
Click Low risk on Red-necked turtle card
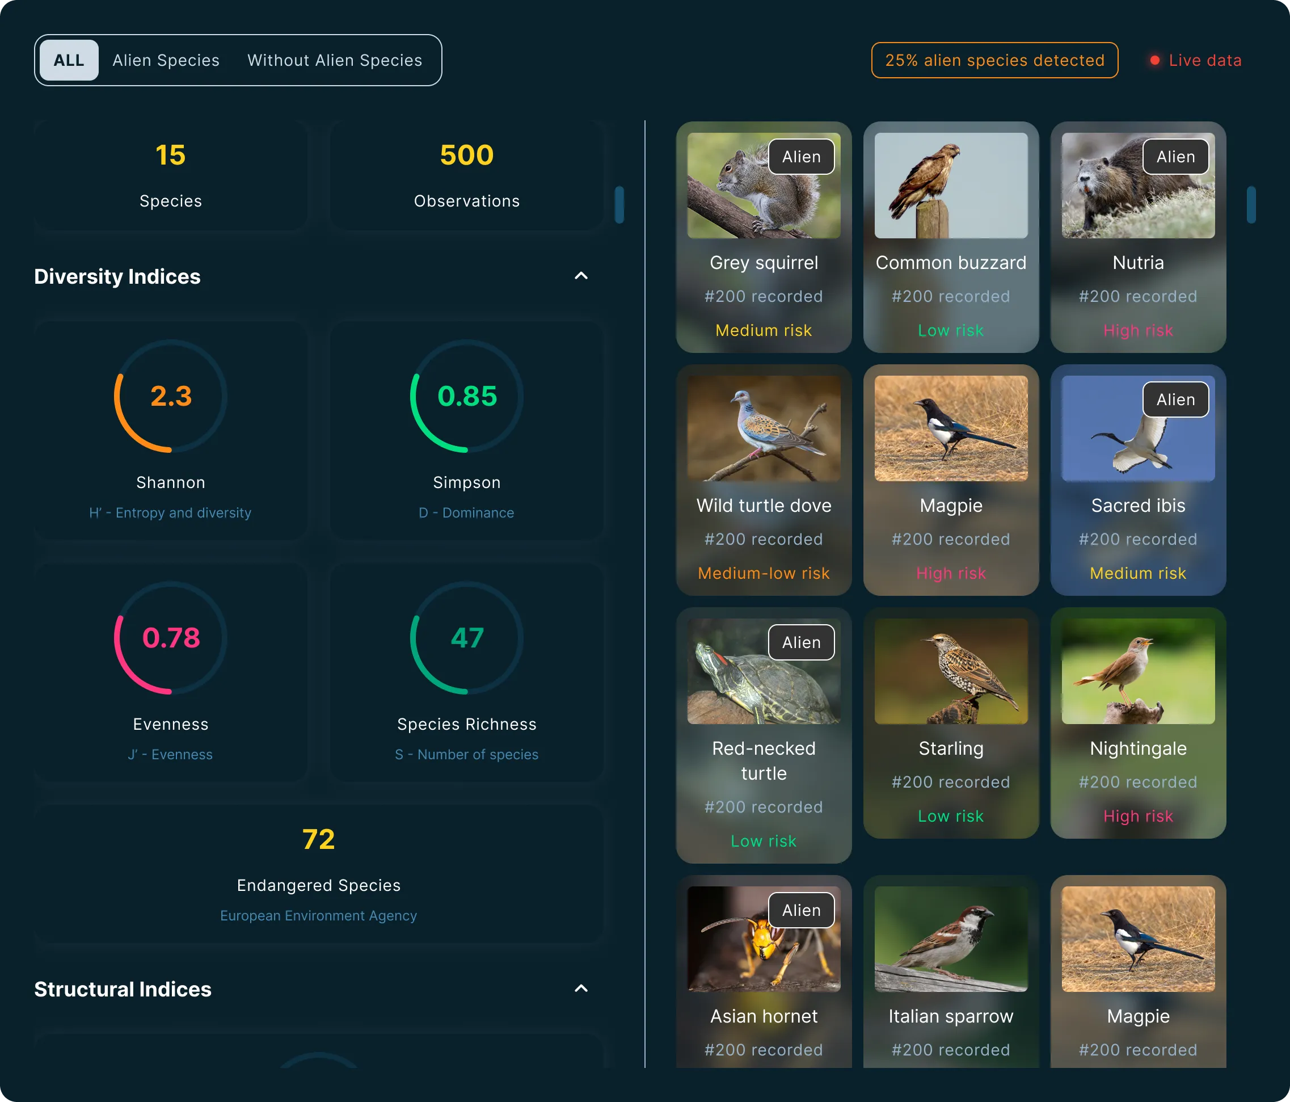[764, 841]
